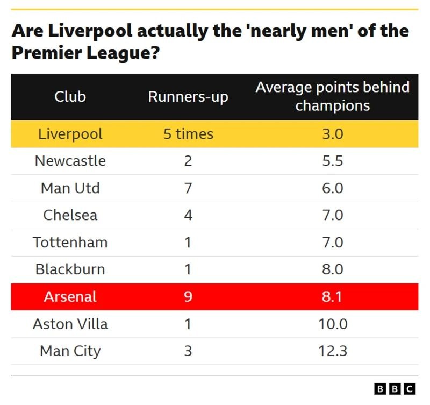Click the Chelsea club name
This screenshot has width=430, height=405.
coord(70,215)
